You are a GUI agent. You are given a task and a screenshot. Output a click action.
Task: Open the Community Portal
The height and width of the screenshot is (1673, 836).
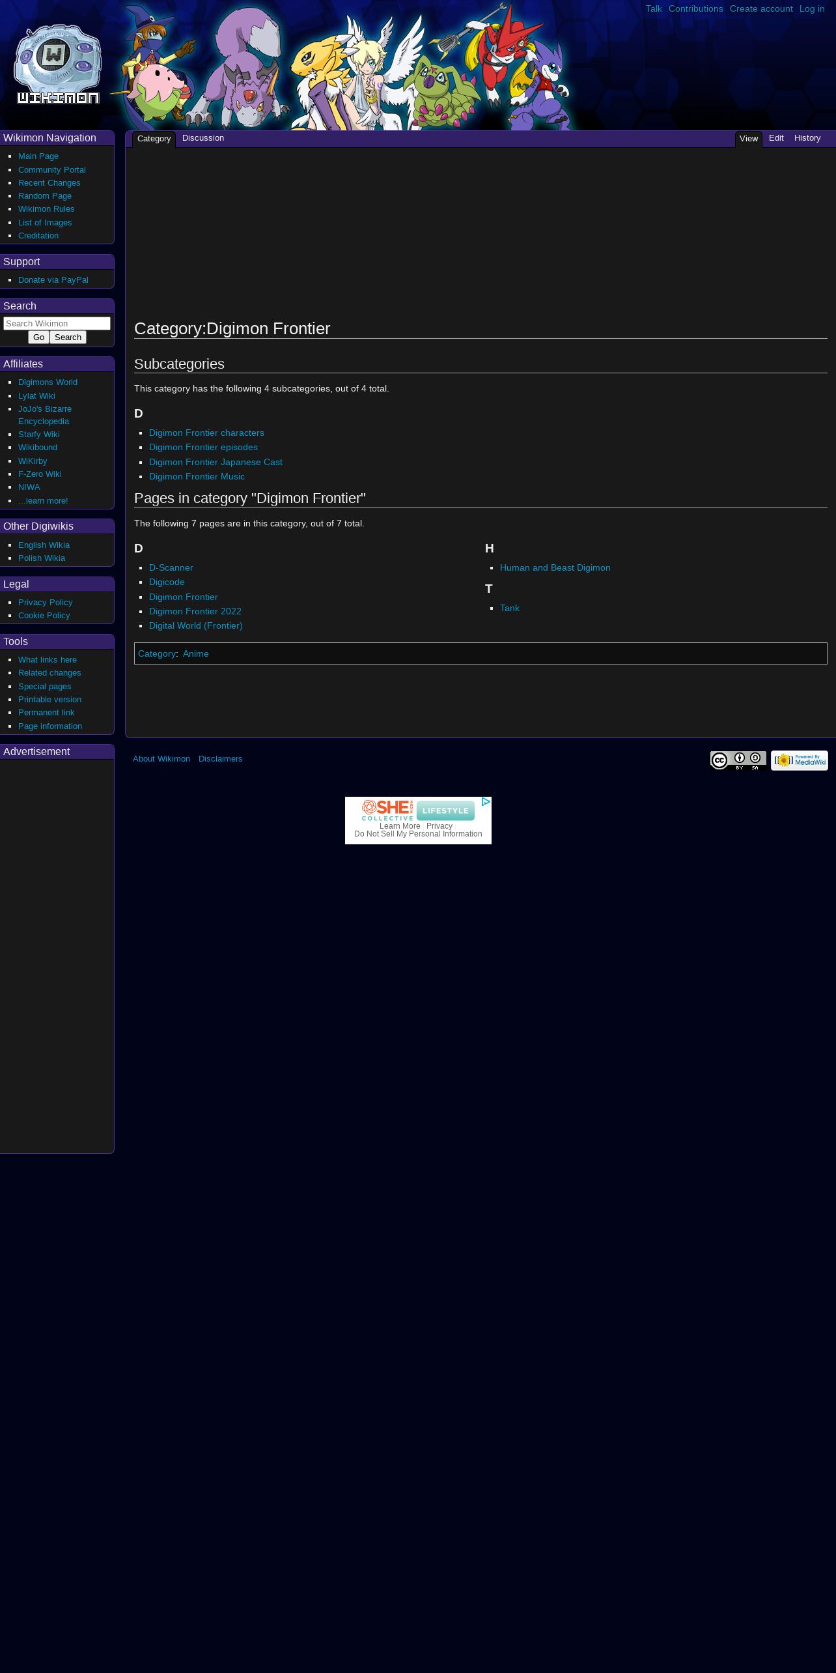pos(52,169)
